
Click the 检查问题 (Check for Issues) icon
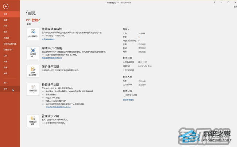pos(33,89)
